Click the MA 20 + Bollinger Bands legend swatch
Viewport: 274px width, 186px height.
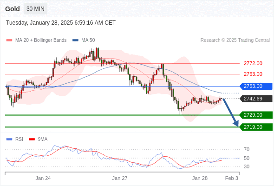[9, 40]
